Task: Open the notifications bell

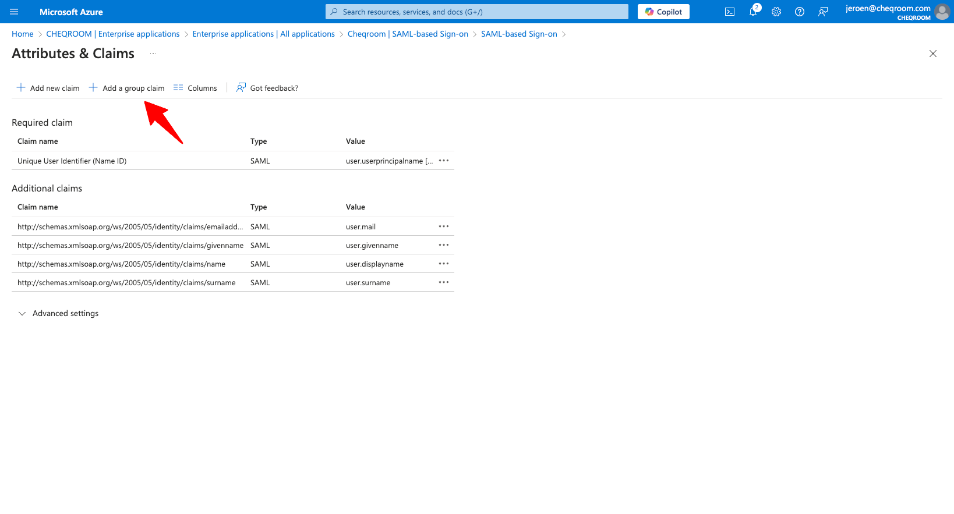Action: point(753,12)
